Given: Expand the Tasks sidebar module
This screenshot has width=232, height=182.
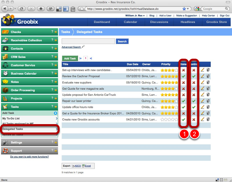Looking at the screenshot, I should coord(30,107).
